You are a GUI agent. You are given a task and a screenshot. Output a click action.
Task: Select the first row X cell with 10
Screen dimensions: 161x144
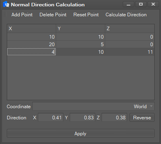tap(31, 37)
